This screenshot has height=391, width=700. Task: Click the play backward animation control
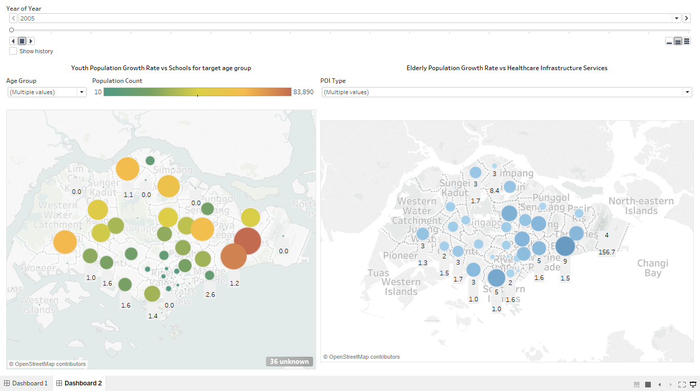(13, 41)
